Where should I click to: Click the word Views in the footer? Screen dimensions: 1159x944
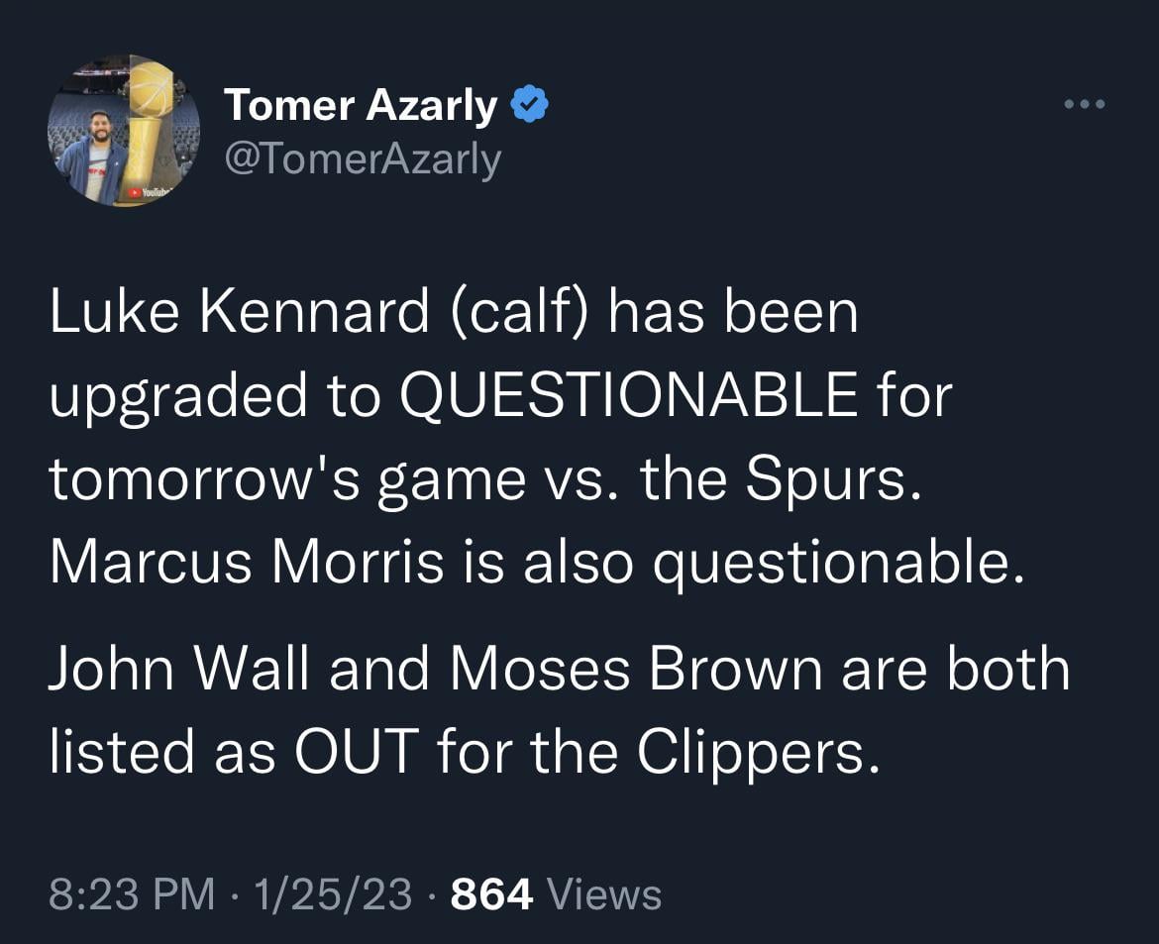[x=604, y=893]
